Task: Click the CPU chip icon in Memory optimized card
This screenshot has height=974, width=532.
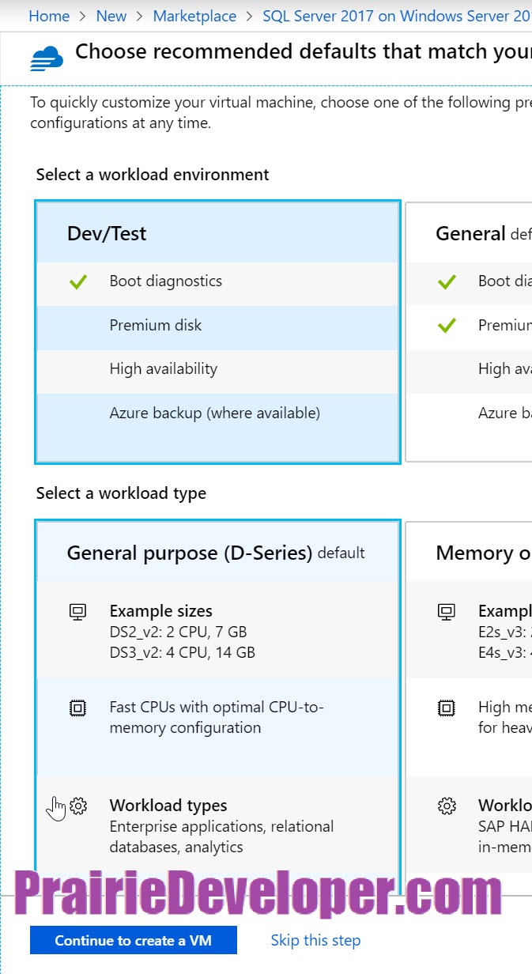Action: click(x=447, y=708)
